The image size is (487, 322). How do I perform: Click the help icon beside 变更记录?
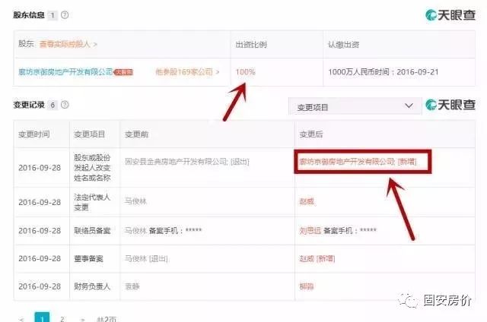(x=65, y=105)
